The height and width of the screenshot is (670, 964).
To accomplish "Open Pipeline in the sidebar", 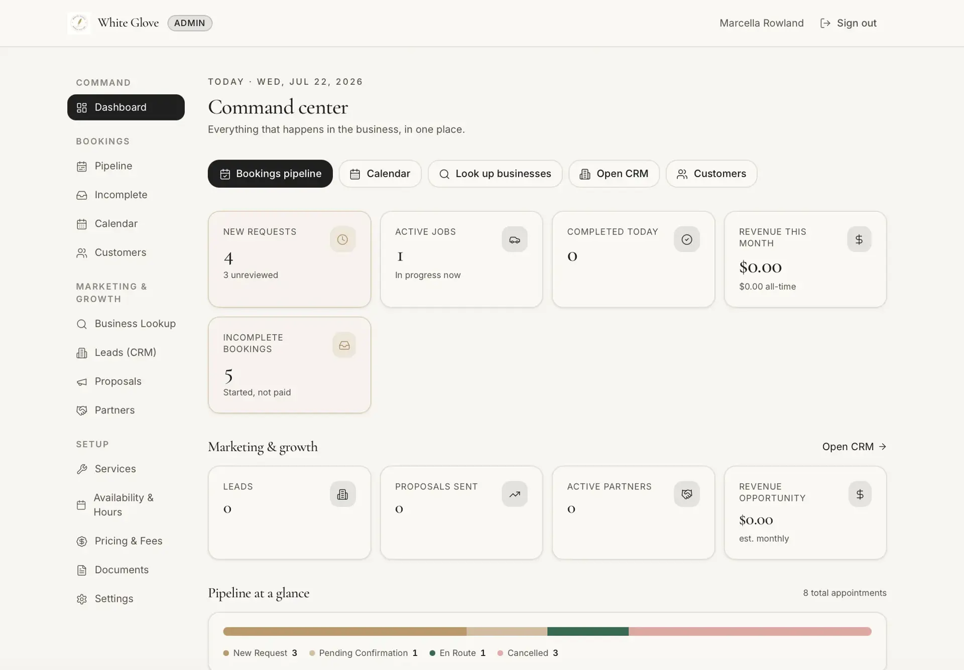I will (x=126, y=166).
